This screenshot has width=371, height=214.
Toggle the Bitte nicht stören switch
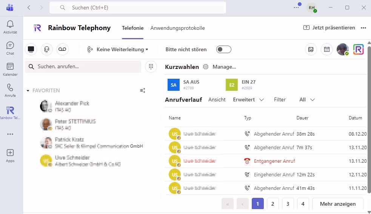[223, 49]
